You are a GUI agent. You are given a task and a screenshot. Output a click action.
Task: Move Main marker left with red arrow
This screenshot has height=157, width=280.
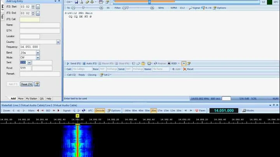coord(38,111)
